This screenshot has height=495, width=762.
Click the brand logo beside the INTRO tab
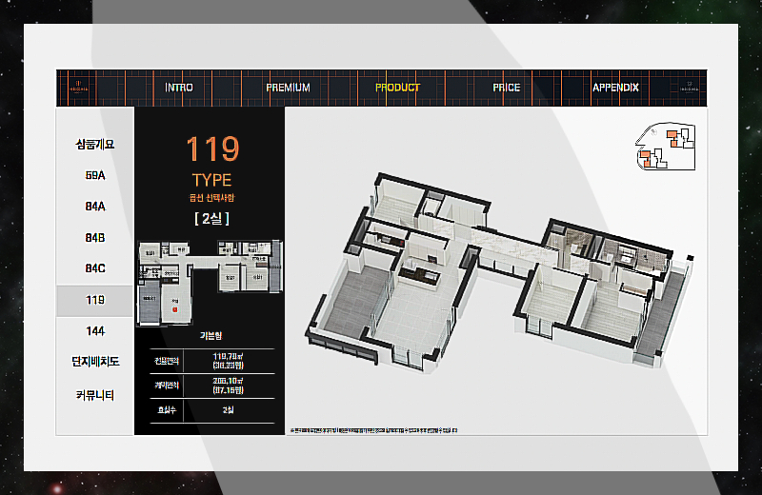point(78,87)
